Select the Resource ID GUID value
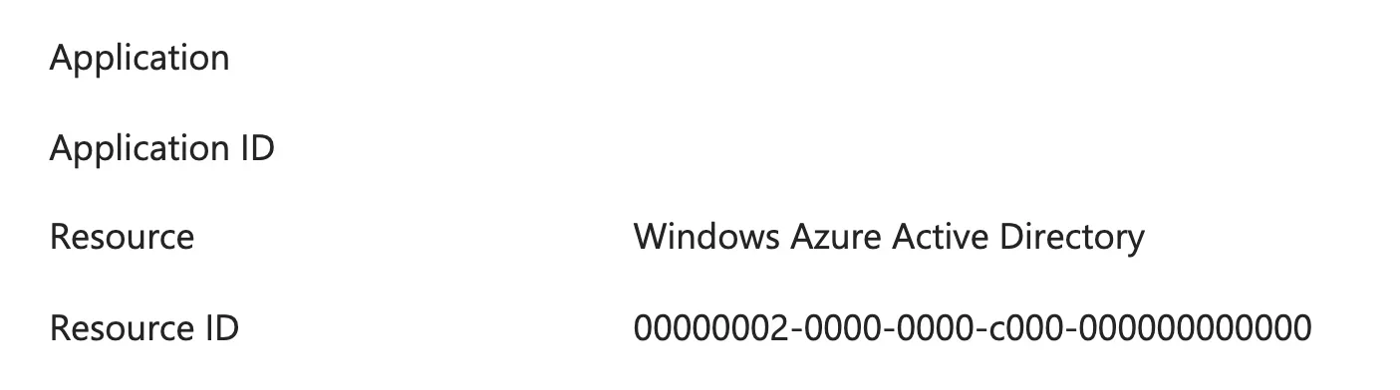 pyautogui.click(x=973, y=327)
